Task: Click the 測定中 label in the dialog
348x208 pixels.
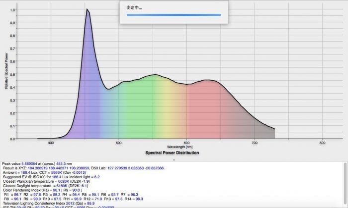Action: pos(134,8)
